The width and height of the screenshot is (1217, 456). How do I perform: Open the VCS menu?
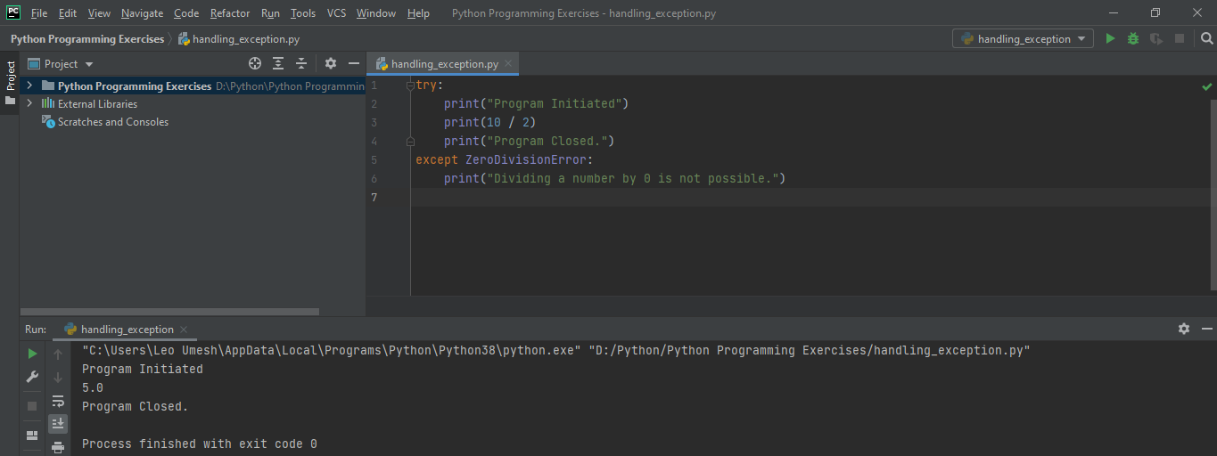click(x=336, y=13)
